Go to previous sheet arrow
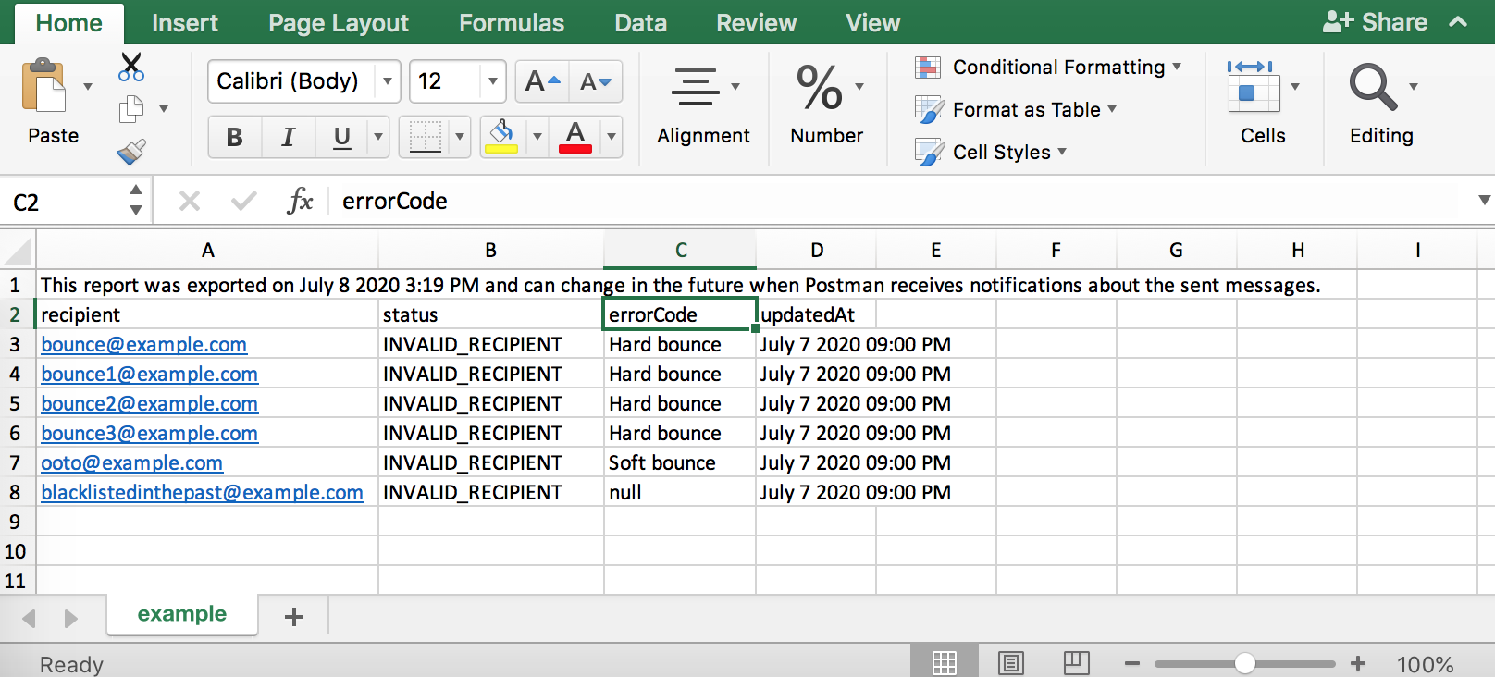 pyautogui.click(x=29, y=618)
